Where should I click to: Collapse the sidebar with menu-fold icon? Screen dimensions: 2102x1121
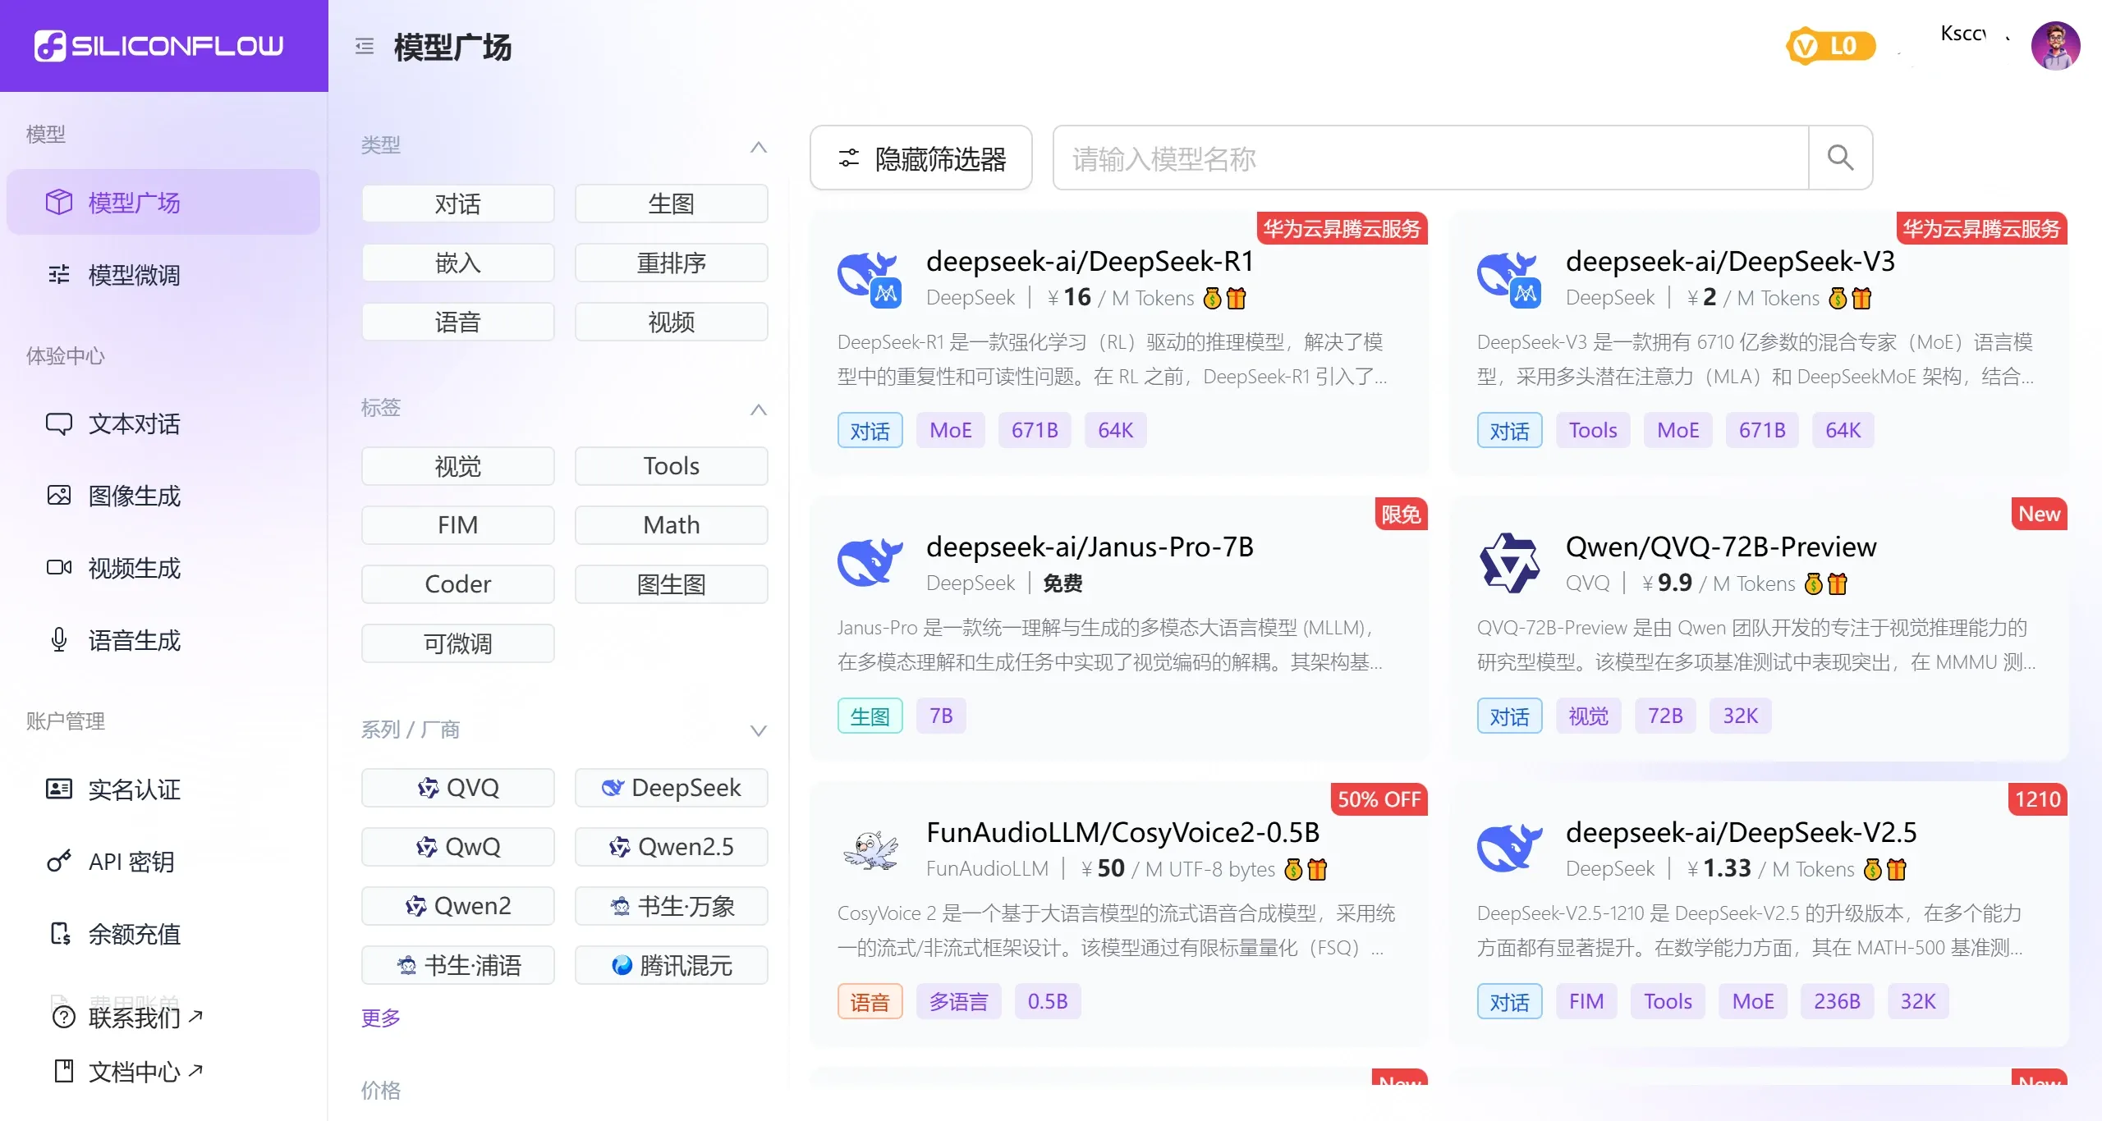pos(365,47)
